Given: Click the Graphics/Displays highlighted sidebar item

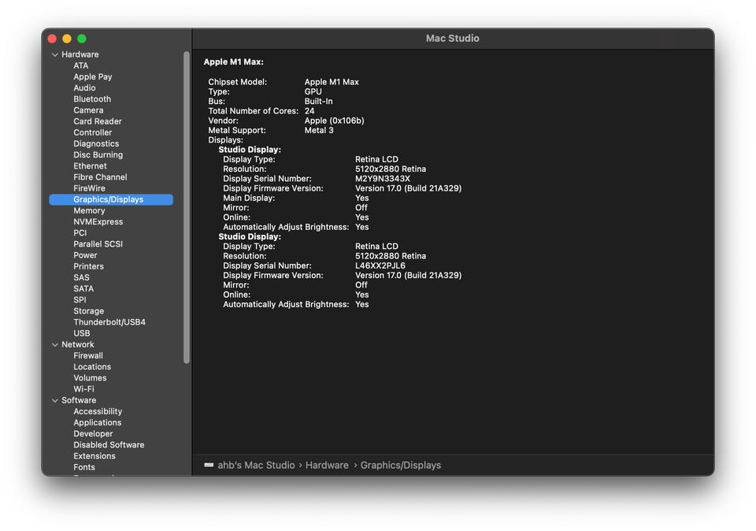Looking at the screenshot, I should (x=109, y=199).
